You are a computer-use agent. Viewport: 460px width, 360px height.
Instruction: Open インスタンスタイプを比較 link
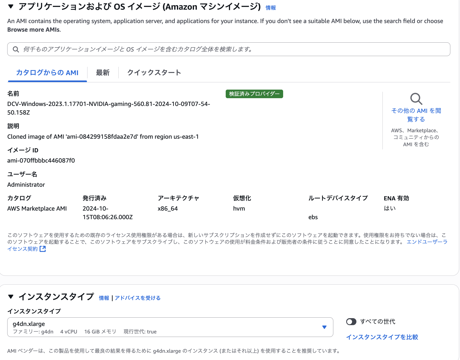382,337
